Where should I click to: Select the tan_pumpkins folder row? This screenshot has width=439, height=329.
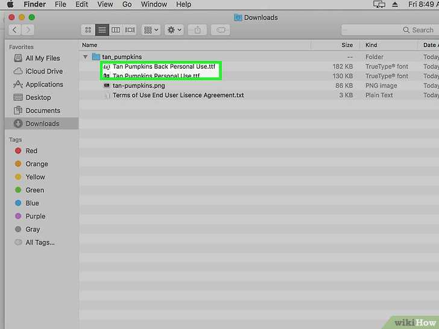click(259, 57)
